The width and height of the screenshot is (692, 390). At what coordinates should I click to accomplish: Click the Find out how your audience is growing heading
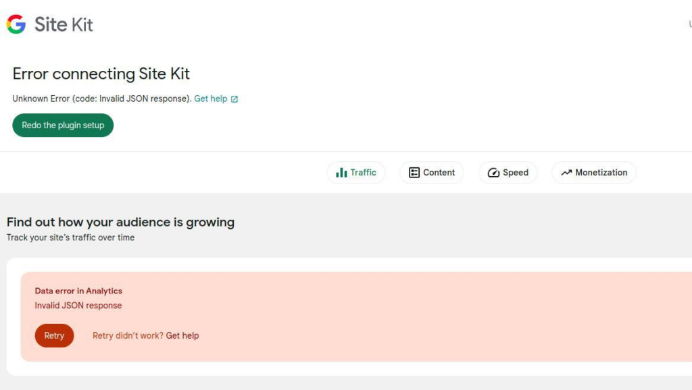tap(120, 221)
